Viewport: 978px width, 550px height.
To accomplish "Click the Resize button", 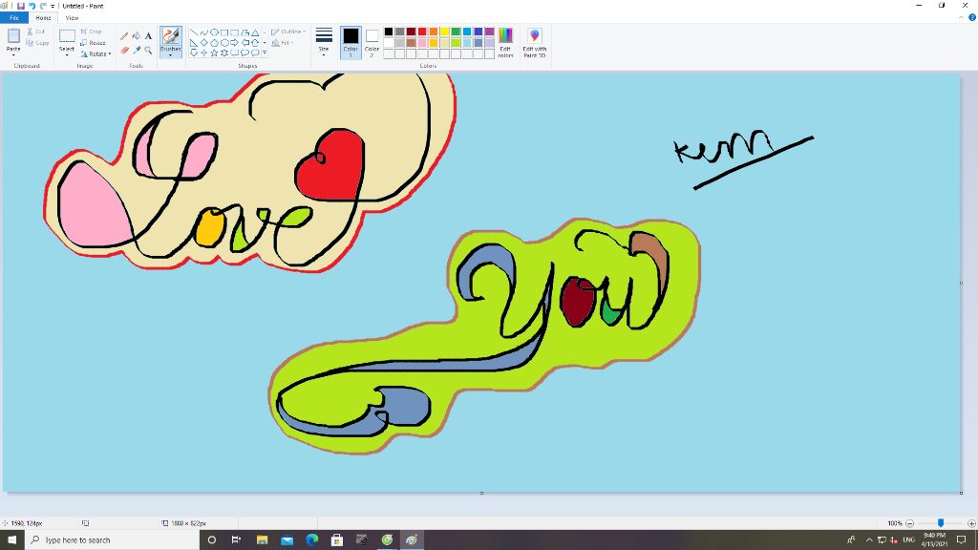I will coord(93,43).
